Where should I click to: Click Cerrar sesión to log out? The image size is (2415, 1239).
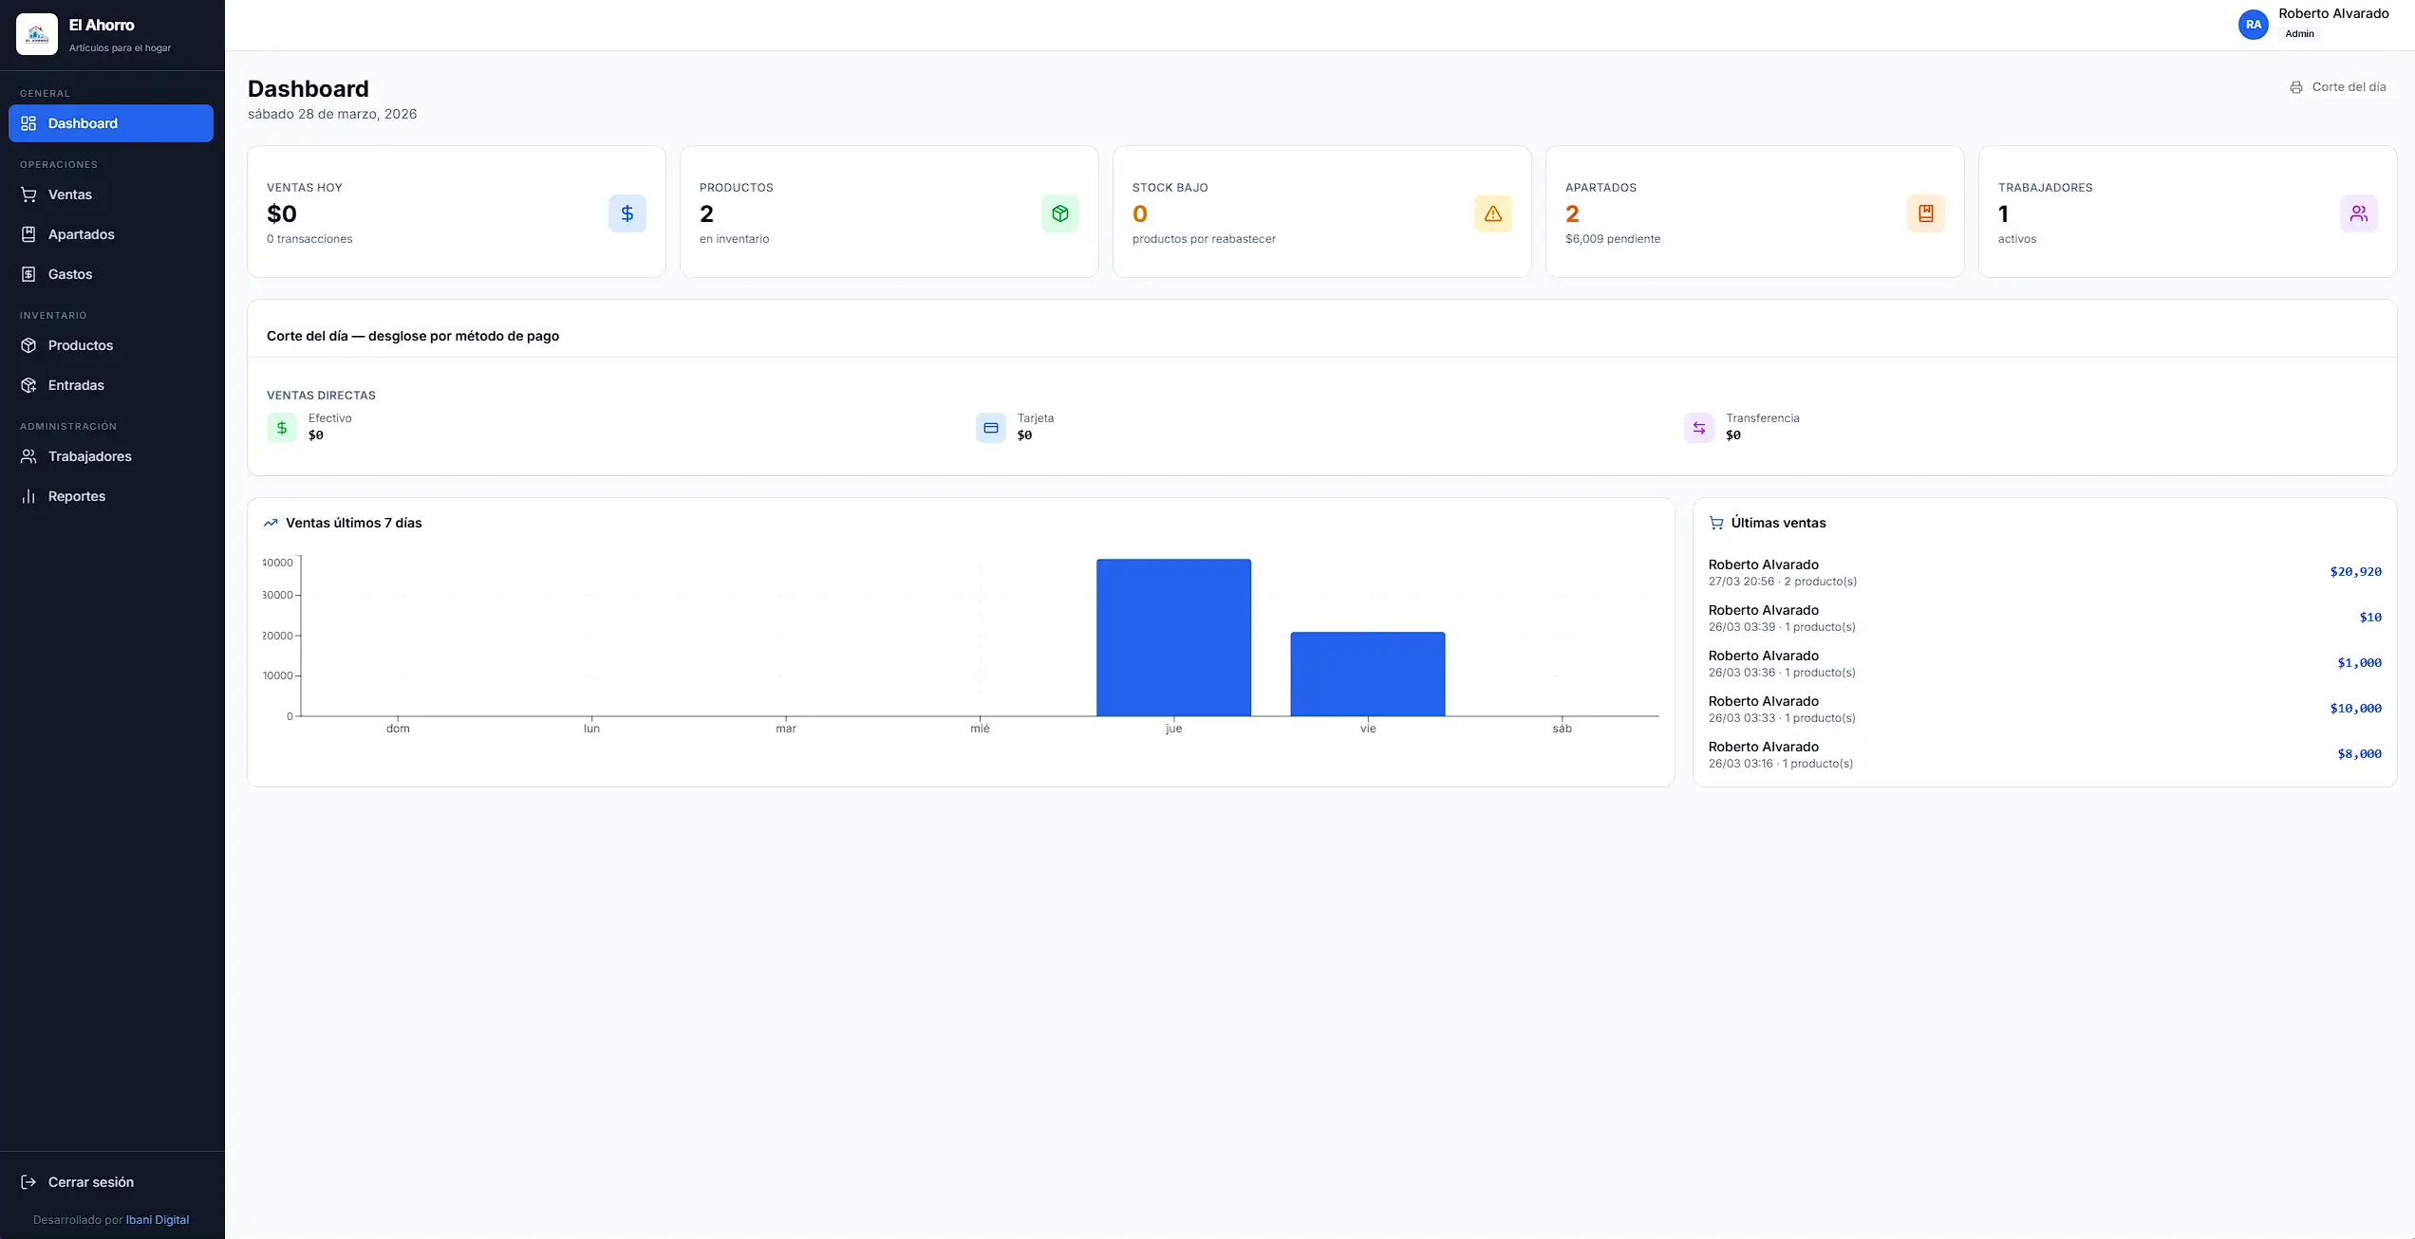coord(90,1182)
